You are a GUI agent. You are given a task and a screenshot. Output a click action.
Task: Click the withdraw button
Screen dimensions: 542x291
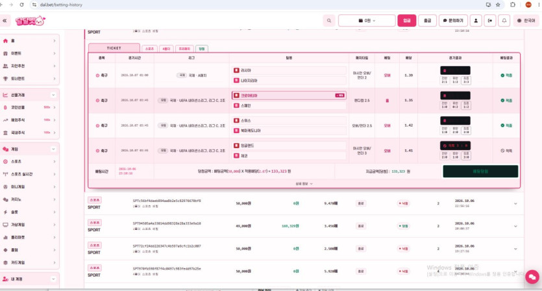427,21
